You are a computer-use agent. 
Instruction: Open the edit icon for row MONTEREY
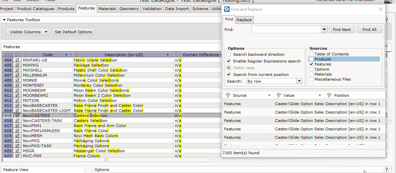18,85
